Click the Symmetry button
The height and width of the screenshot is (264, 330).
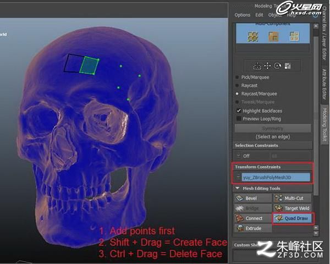(x=273, y=128)
